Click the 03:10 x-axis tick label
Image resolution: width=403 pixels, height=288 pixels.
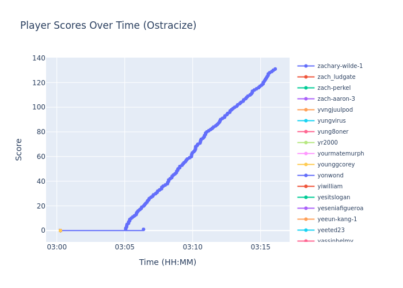coord(192,247)
